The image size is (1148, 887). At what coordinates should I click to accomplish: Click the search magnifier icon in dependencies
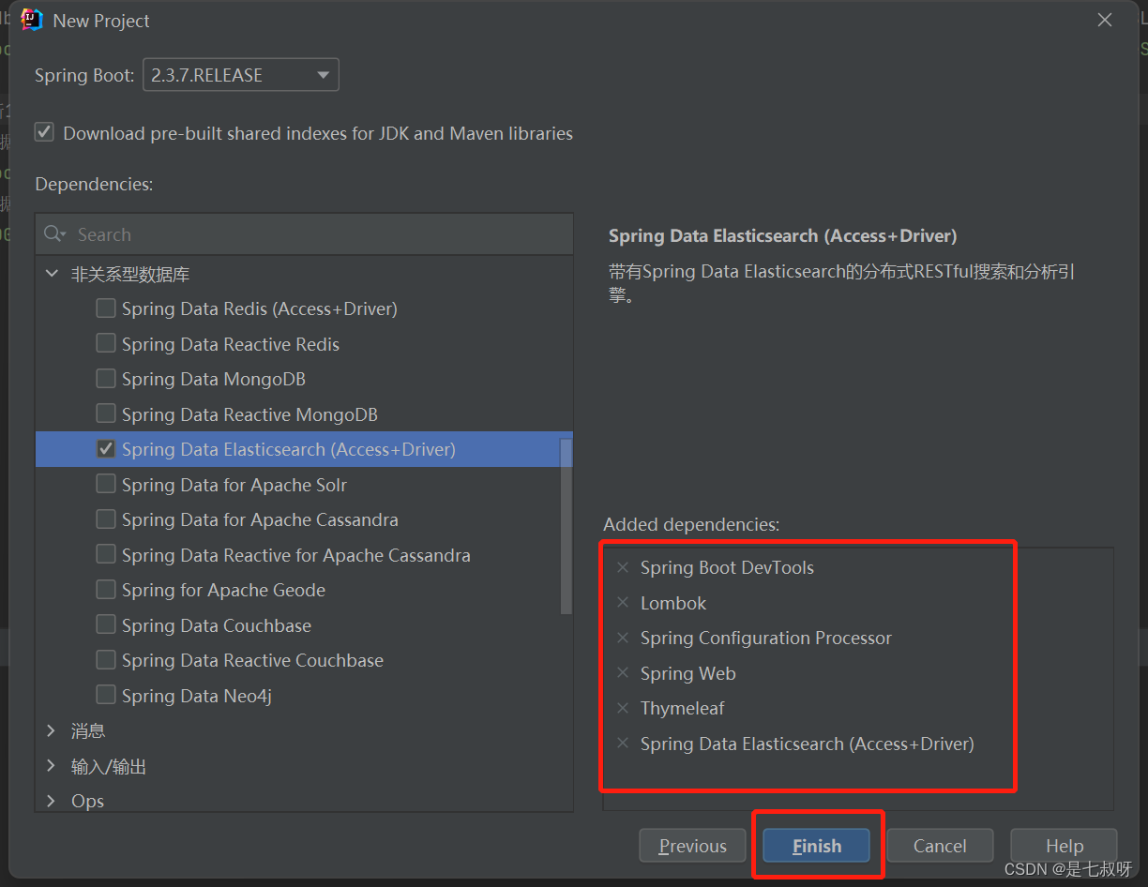coord(54,234)
